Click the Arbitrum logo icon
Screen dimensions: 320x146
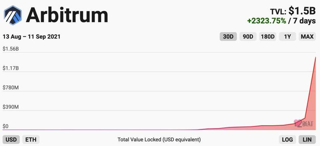(13, 15)
